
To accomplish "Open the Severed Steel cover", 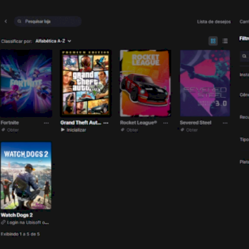I will pyautogui.click(x=205, y=83).
